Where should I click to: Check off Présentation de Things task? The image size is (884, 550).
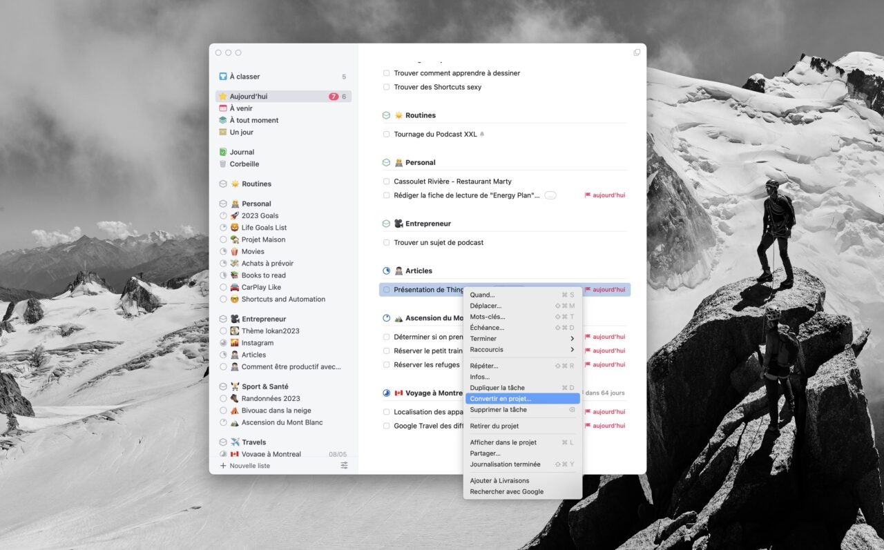click(x=387, y=290)
